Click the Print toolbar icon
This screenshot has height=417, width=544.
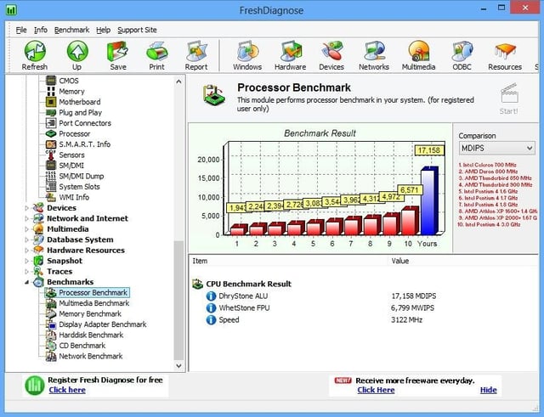pyautogui.click(x=156, y=51)
